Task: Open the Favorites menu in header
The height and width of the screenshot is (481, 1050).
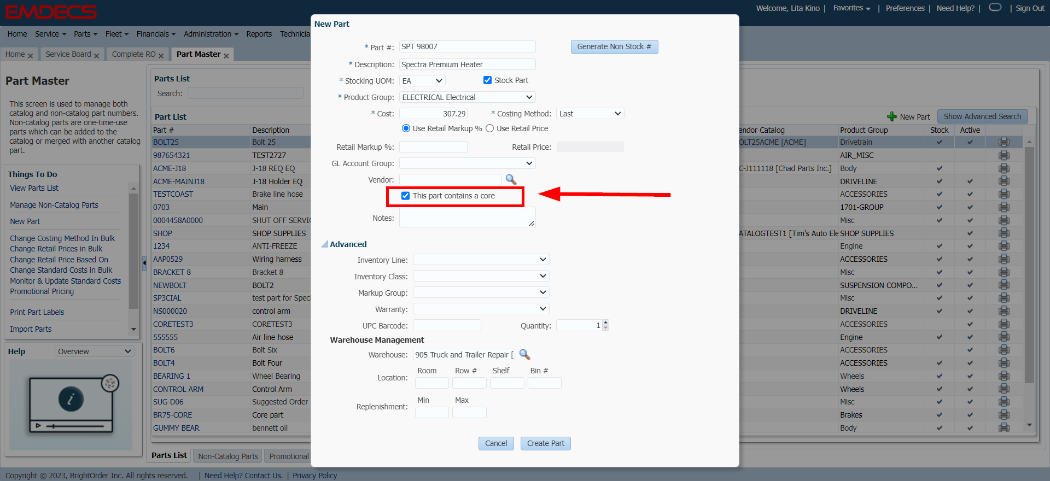Action: pos(851,8)
